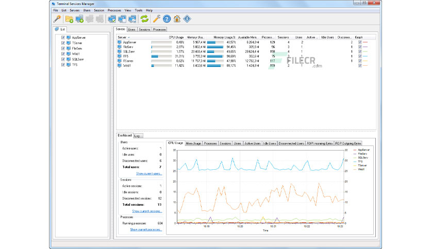Viewport: 431px width, 249px height.
Task: Toggle Graph checkbox for Web1 row
Action: point(360,65)
